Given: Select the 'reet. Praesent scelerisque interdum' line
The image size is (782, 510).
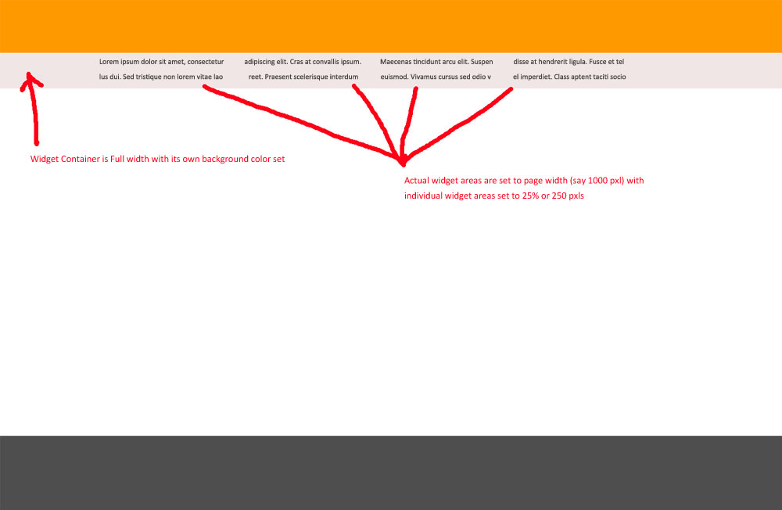Looking at the screenshot, I should coord(303,77).
